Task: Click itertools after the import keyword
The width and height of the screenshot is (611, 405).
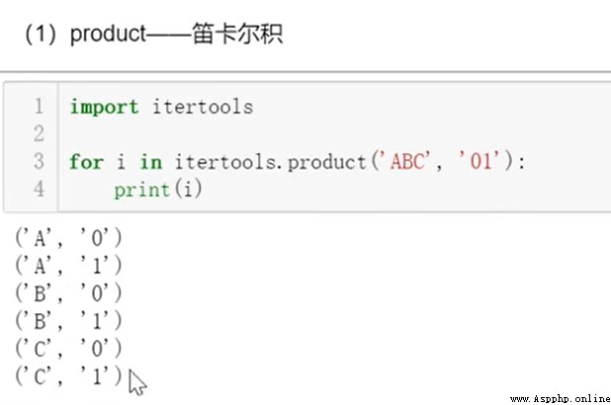Action: coord(203,107)
